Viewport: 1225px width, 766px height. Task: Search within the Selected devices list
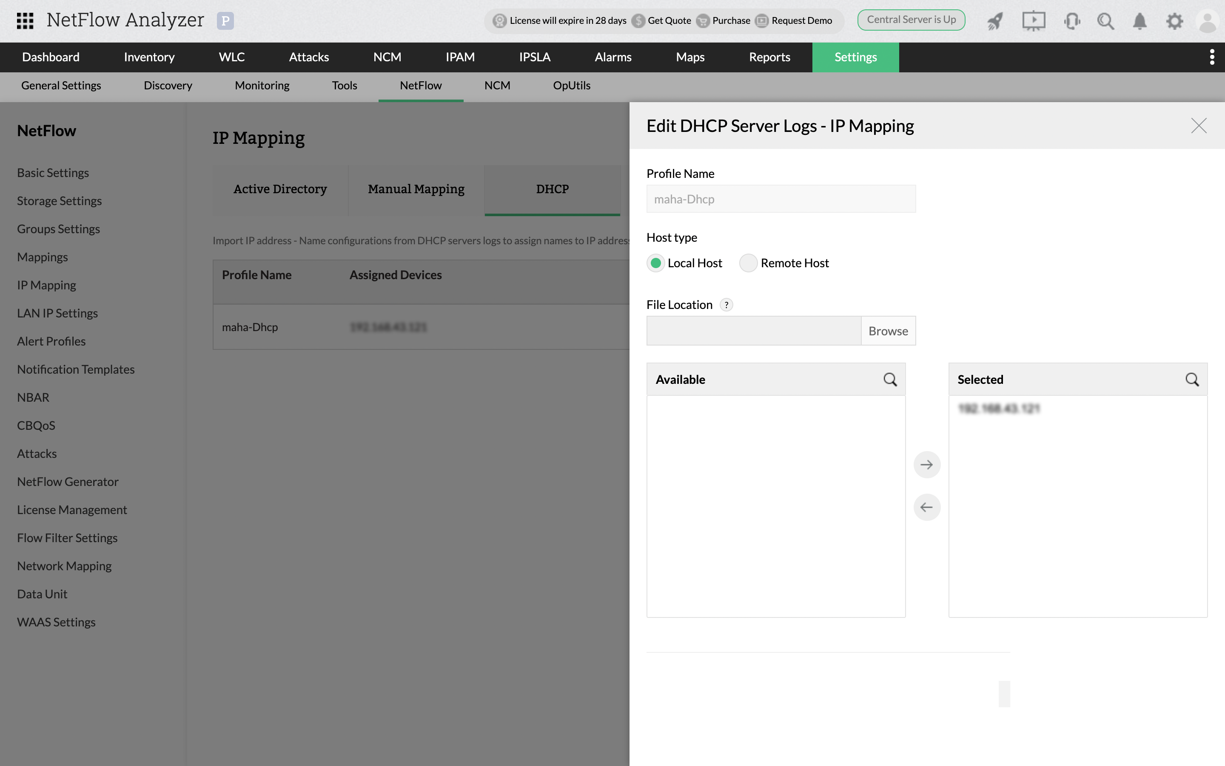click(x=1192, y=379)
